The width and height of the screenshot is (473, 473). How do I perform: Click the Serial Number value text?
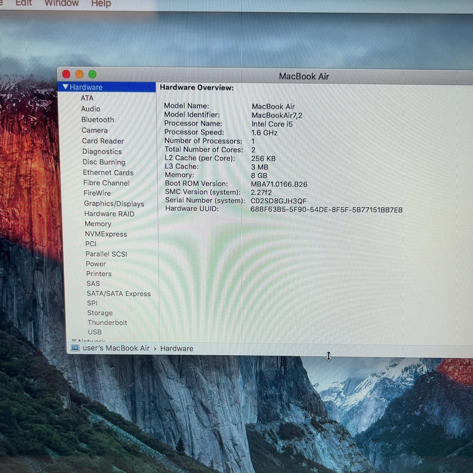pyautogui.click(x=278, y=201)
